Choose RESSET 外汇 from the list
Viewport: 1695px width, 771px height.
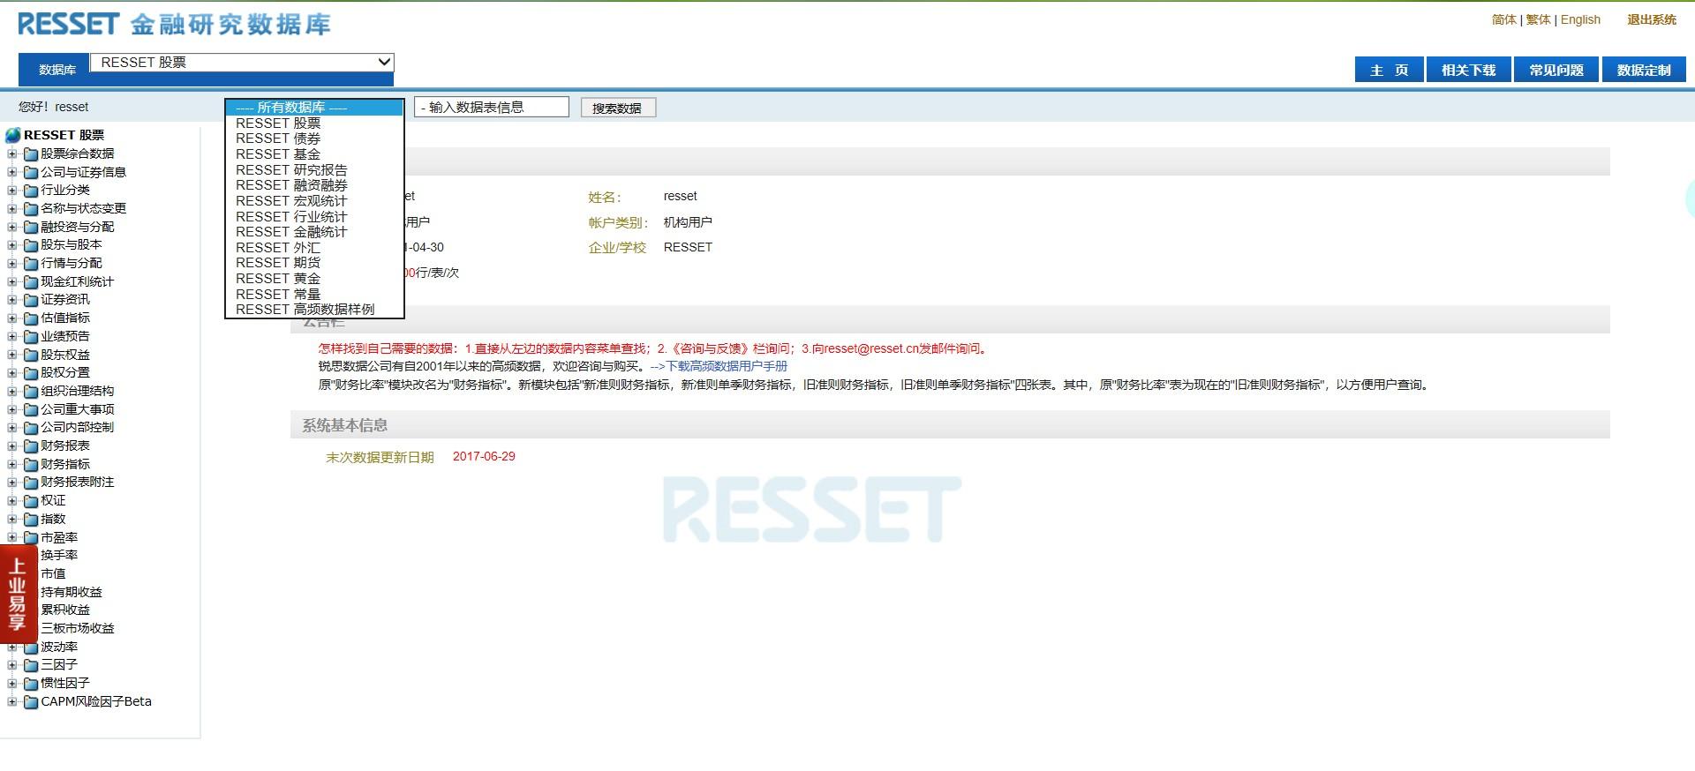(314, 248)
